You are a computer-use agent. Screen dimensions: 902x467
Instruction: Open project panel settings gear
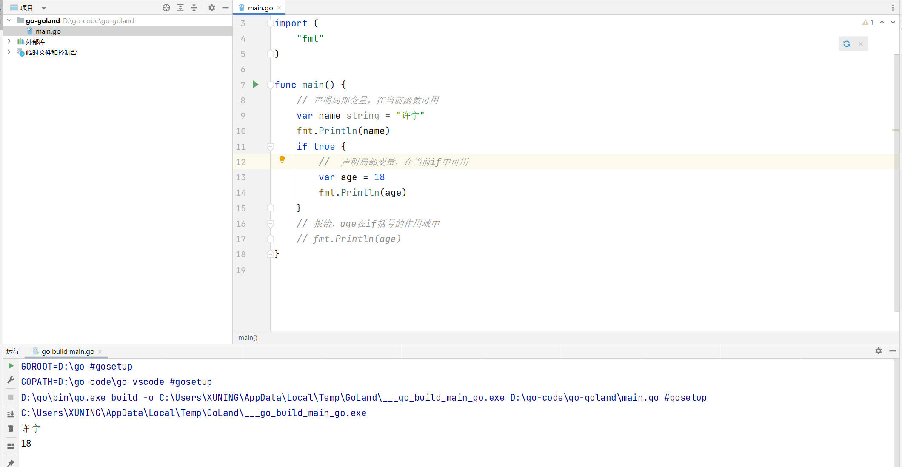click(x=212, y=8)
